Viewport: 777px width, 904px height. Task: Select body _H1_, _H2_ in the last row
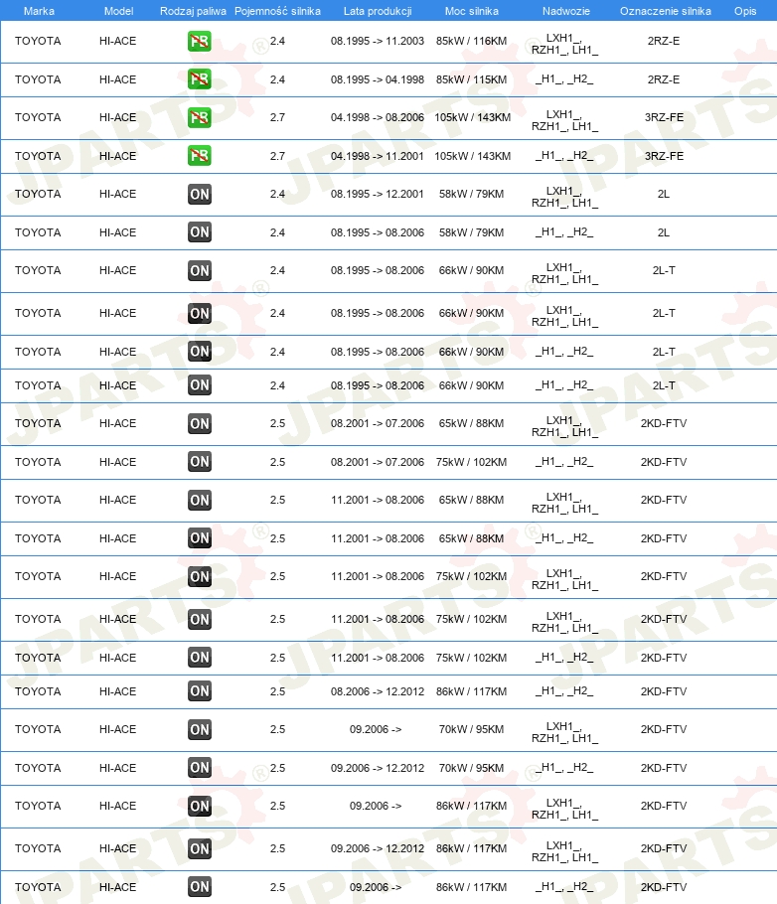point(564,887)
